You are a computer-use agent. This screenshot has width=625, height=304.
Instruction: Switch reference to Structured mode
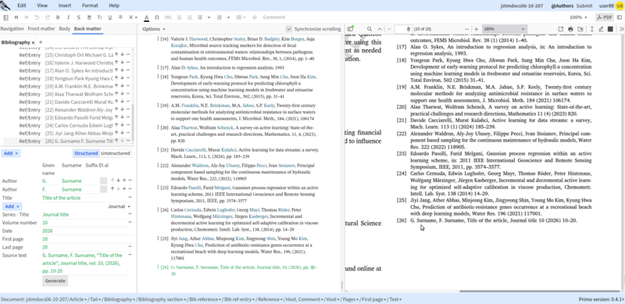coord(86,153)
